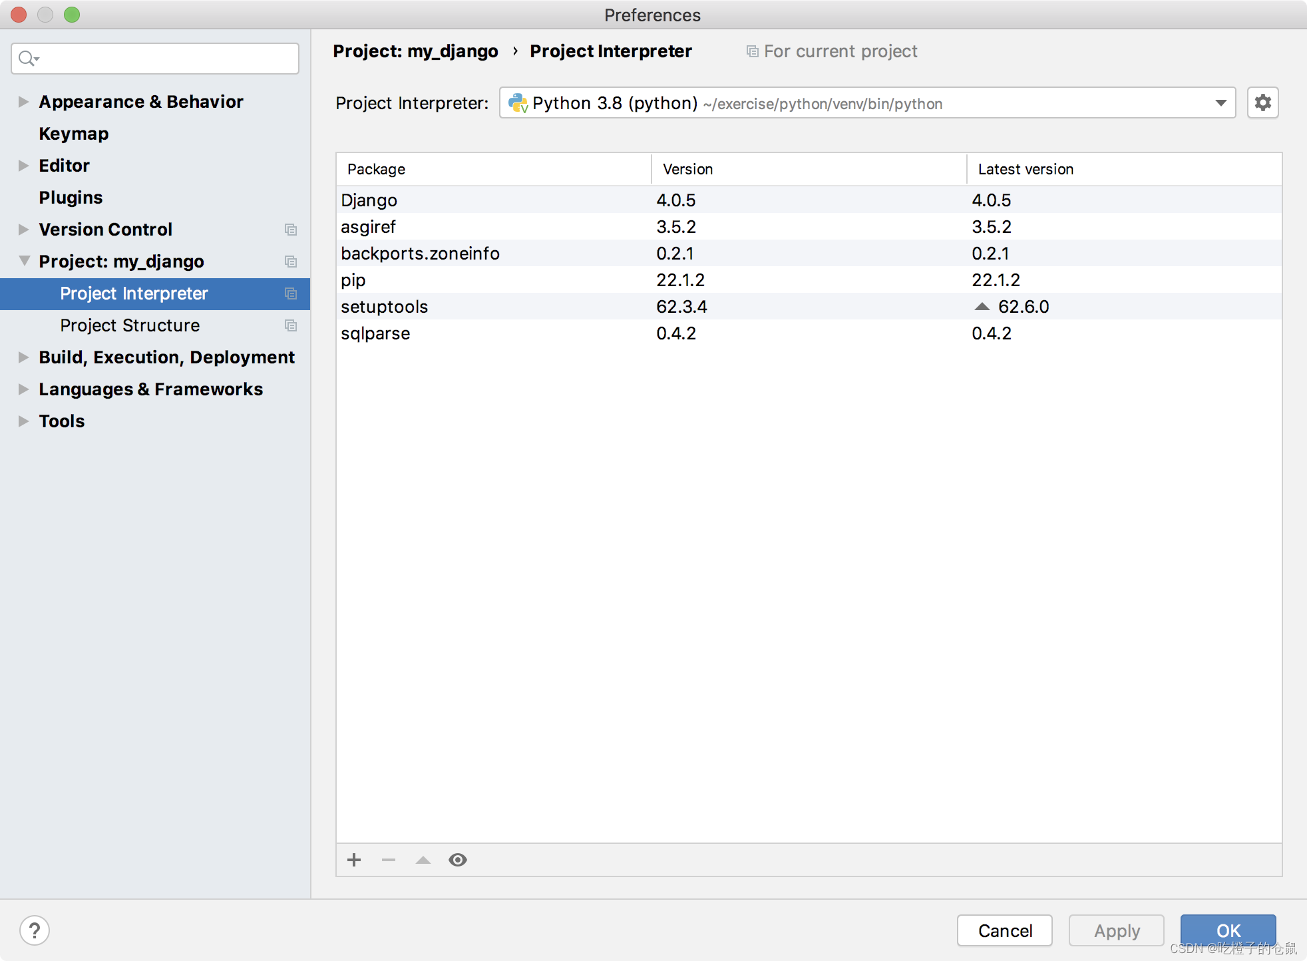Select Project Interpreter in sidebar
The height and width of the screenshot is (961, 1307).
click(x=155, y=293)
